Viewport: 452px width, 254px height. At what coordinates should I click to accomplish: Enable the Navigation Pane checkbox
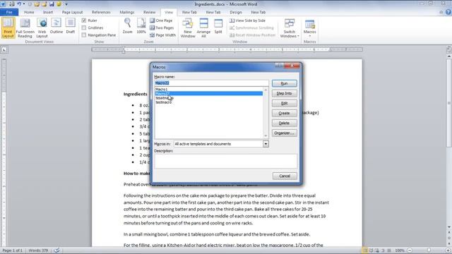coord(84,35)
